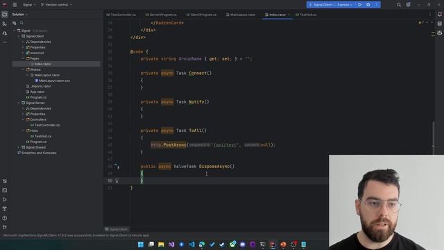The image size is (444, 250).
Task: Click the editor vertical scrollbar thumb
Action: click(433, 137)
